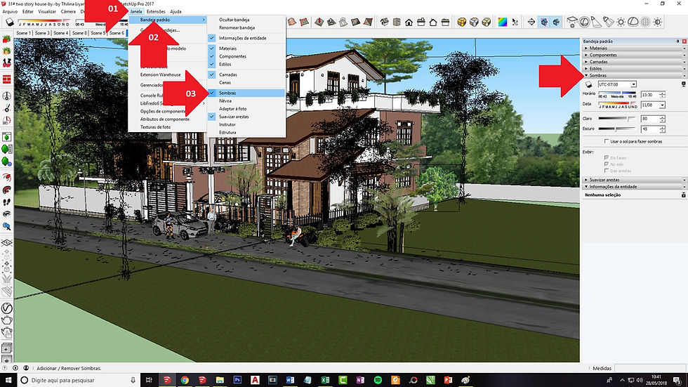Open Chrome from the taskbar
Image resolution: width=688 pixels, height=387 pixels.
click(x=185, y=380)
